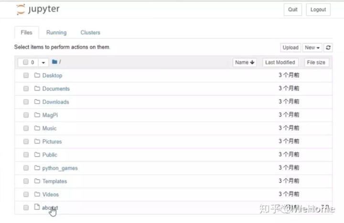This screenshot has height=223, width=344.
Task: Click the Documents folder icon
Action: (x=37, y=89)
